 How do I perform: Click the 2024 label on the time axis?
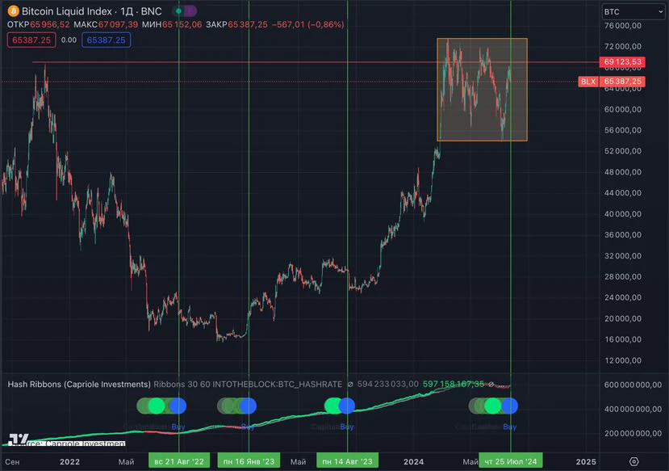click(413, 461)
